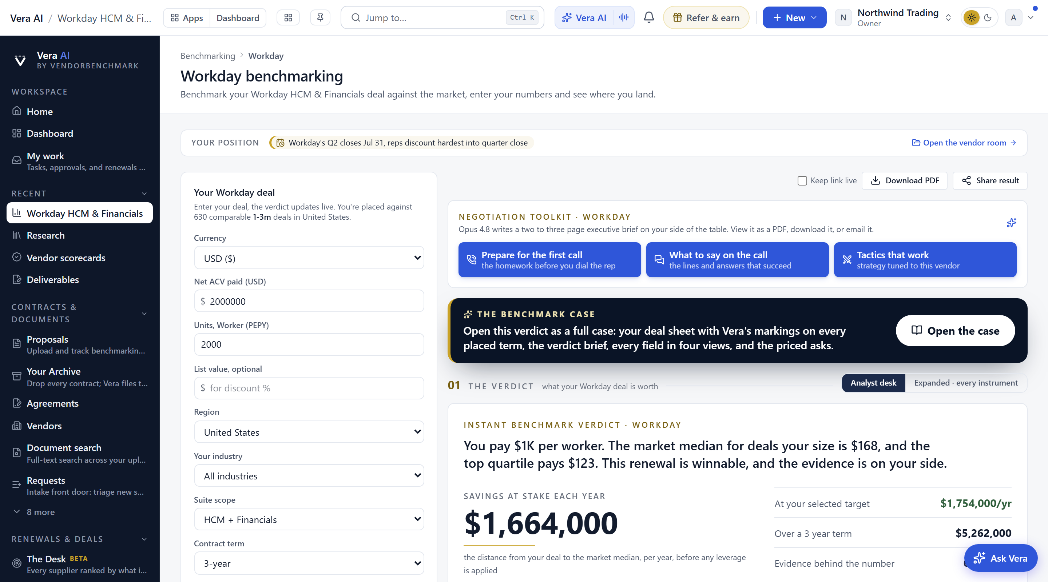The image size is (1048, 582).
Task: Expand the account menu chevron
Action: coord(1031,17)
